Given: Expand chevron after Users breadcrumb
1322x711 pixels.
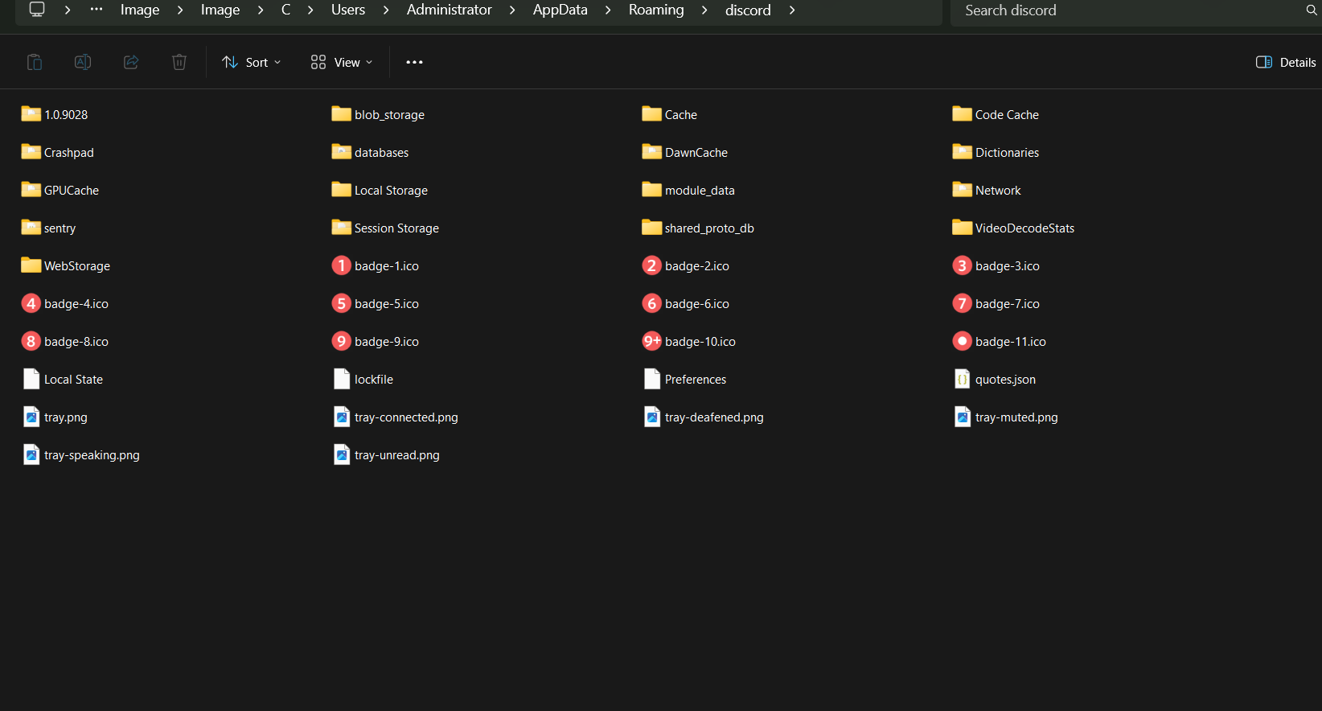Looking at the screenshot, I should coord(386,10).
